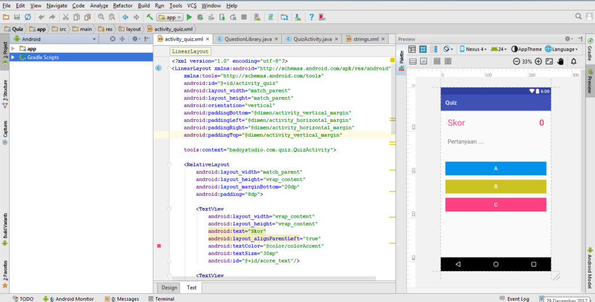Toggle Design and Blueprint side-by-side view
The height and width of the screenshot is (302, 595).
[434, 49]
